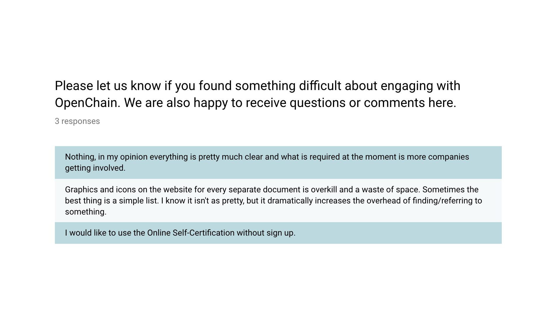
Task: Click the word "overkill" in second response
Action: (x=324, y=190)
